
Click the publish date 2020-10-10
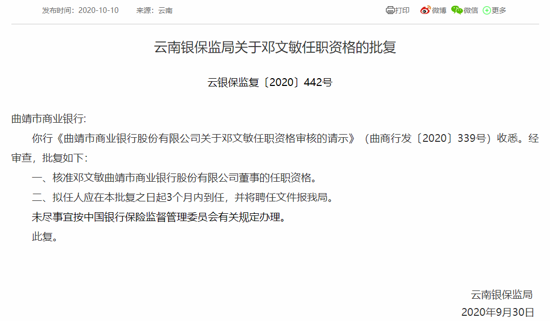click(98, 10)
